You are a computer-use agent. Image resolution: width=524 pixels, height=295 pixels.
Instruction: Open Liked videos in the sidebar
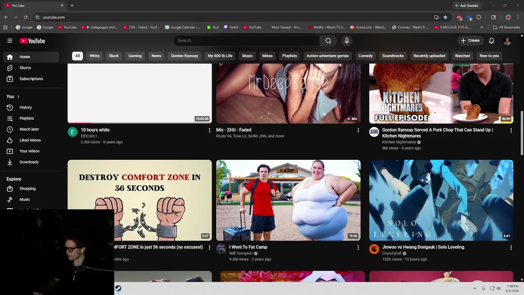[x=29, y=140]
